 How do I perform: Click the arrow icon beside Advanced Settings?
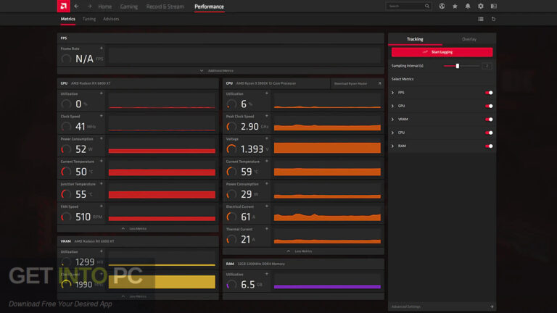point(492,306)
